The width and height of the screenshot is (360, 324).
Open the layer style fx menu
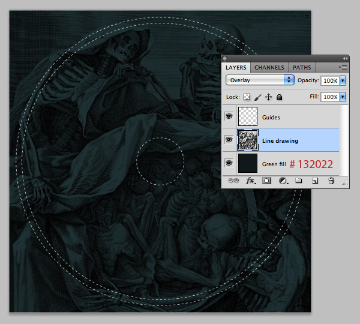coord(251,181)
